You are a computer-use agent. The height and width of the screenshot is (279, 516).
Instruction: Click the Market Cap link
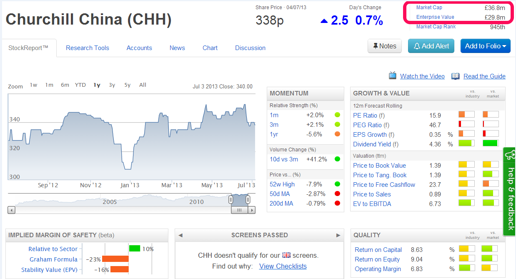(x=429, y=8)
